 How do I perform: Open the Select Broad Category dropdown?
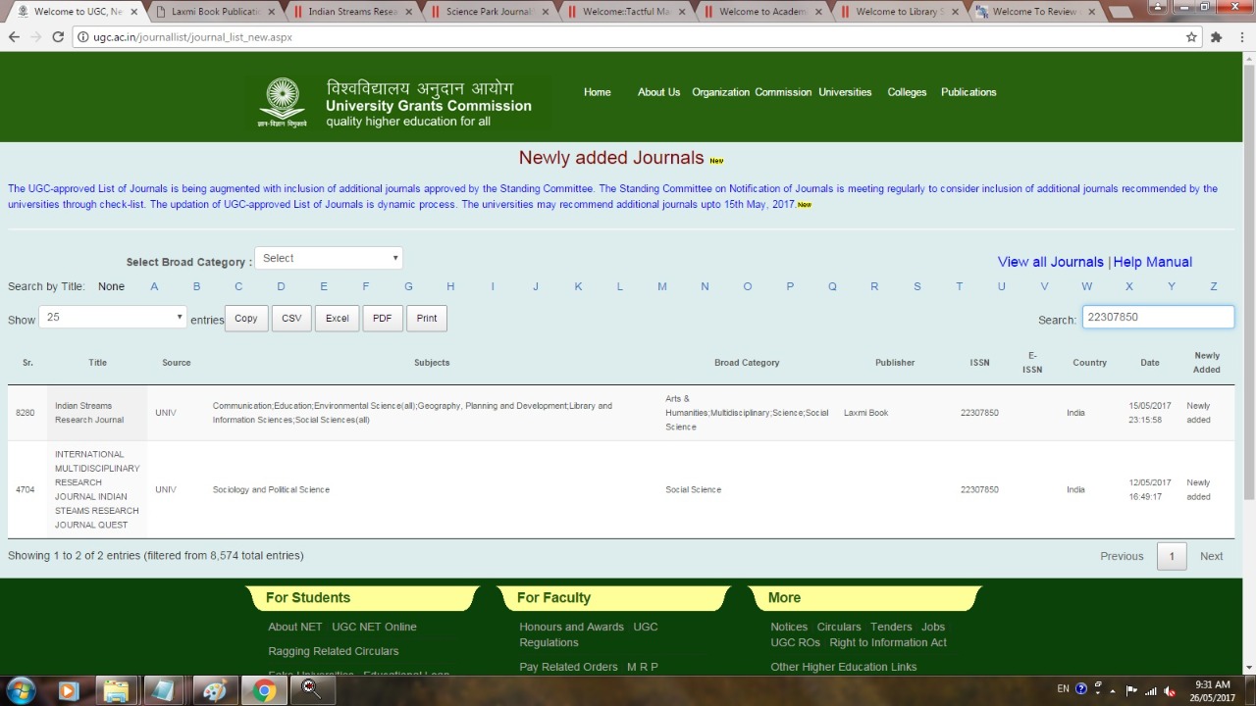[x=329, y=258]
